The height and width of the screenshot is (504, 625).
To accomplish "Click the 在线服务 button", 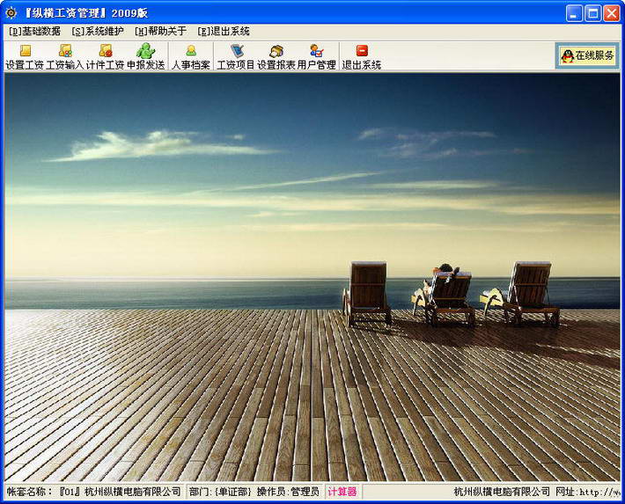I will pos(587,55).
